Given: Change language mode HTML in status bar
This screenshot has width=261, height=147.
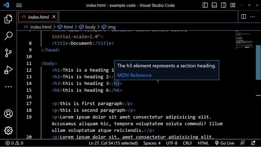Looking at the screenshot, I should 203,143.
